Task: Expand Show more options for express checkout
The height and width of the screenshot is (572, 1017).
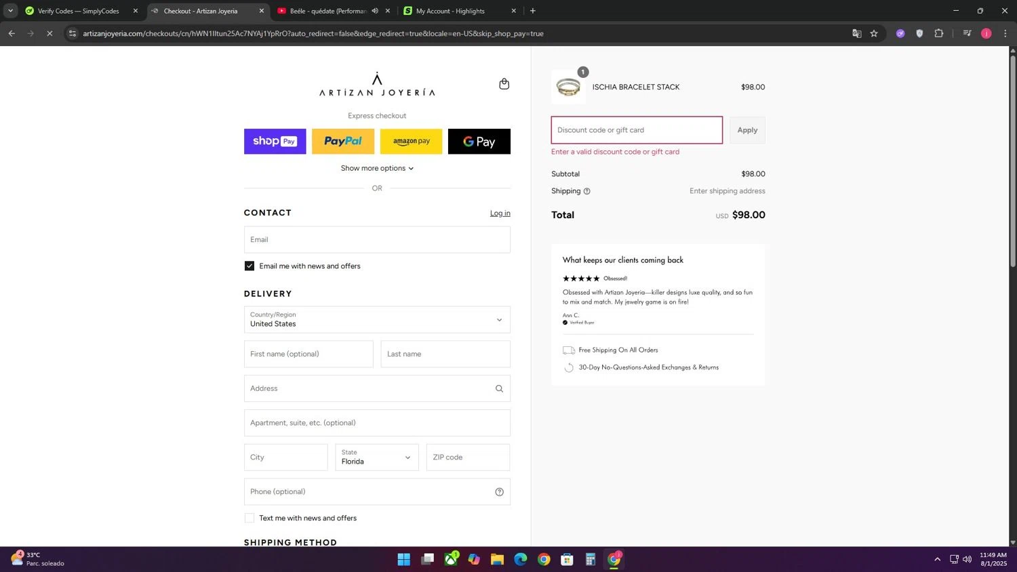Action: pos(377,169)
